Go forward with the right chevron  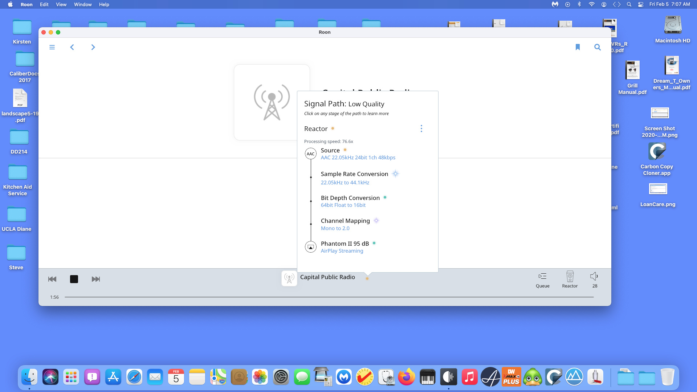point(93,47)
